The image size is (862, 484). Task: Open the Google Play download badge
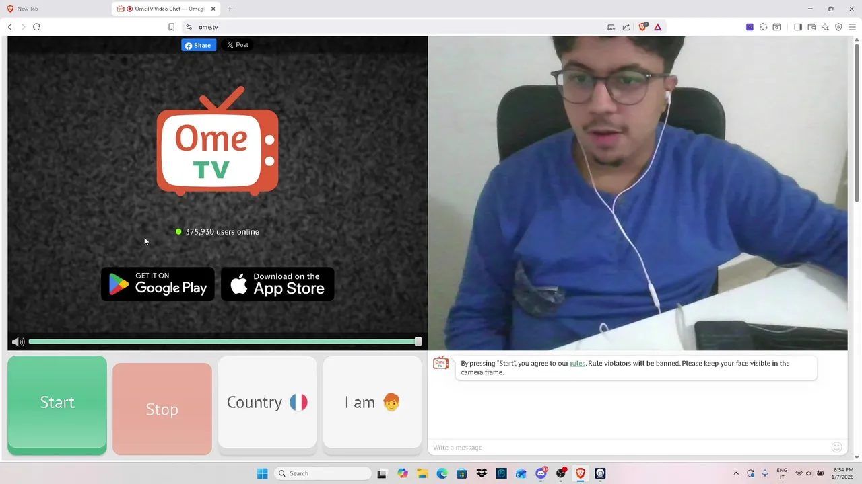[158, 284]
